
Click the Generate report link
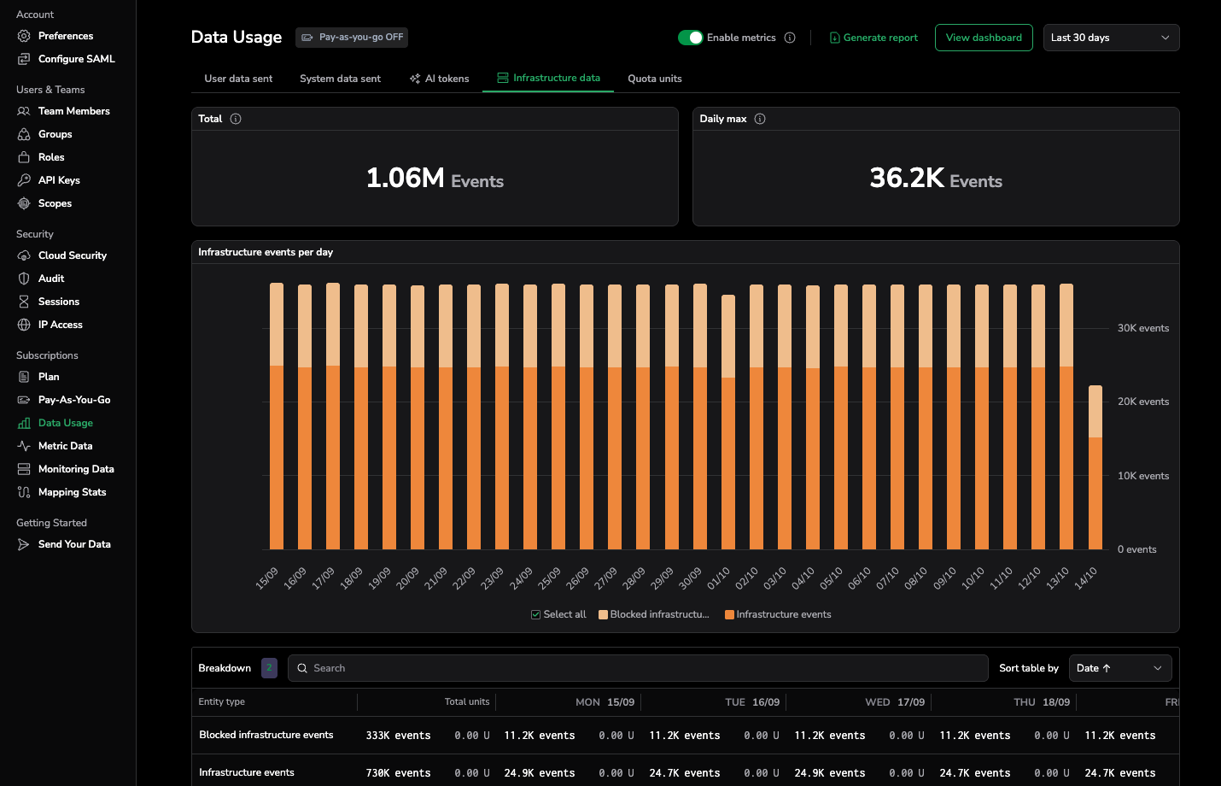click(x=873, y=38)
